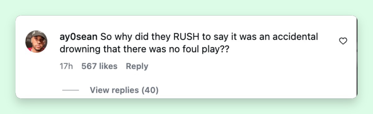Open the 17h timestamp link
373x114 pixels.
[66, 66]
